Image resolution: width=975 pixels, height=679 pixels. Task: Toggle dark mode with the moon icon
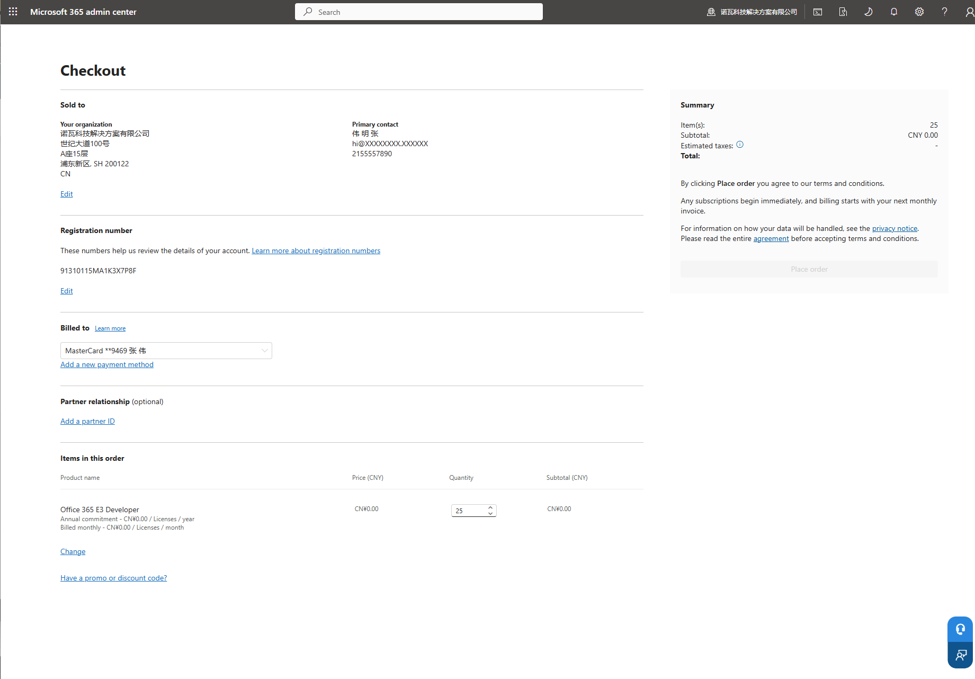[x=869, y=12]
